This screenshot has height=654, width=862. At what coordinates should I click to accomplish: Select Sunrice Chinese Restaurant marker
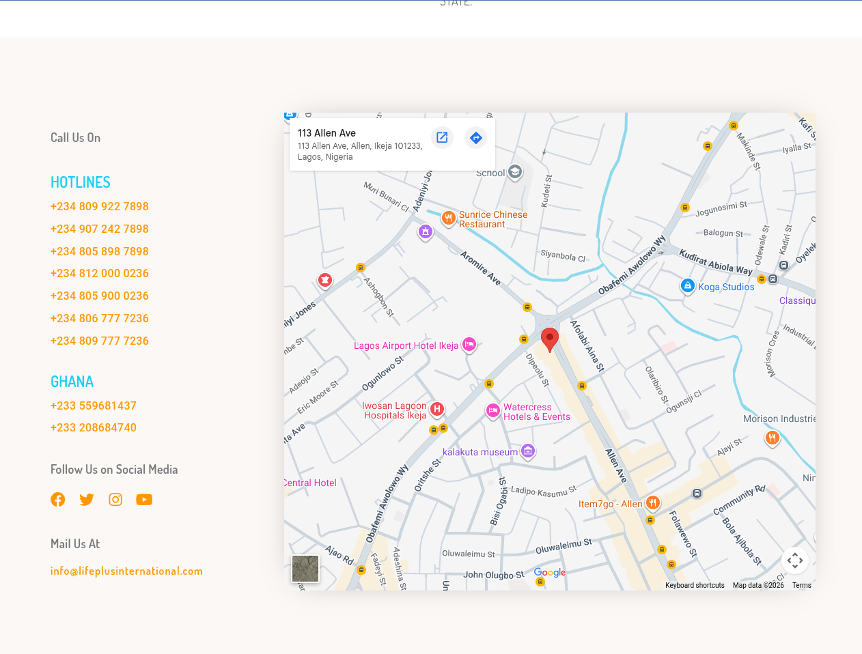click(448, 218)
